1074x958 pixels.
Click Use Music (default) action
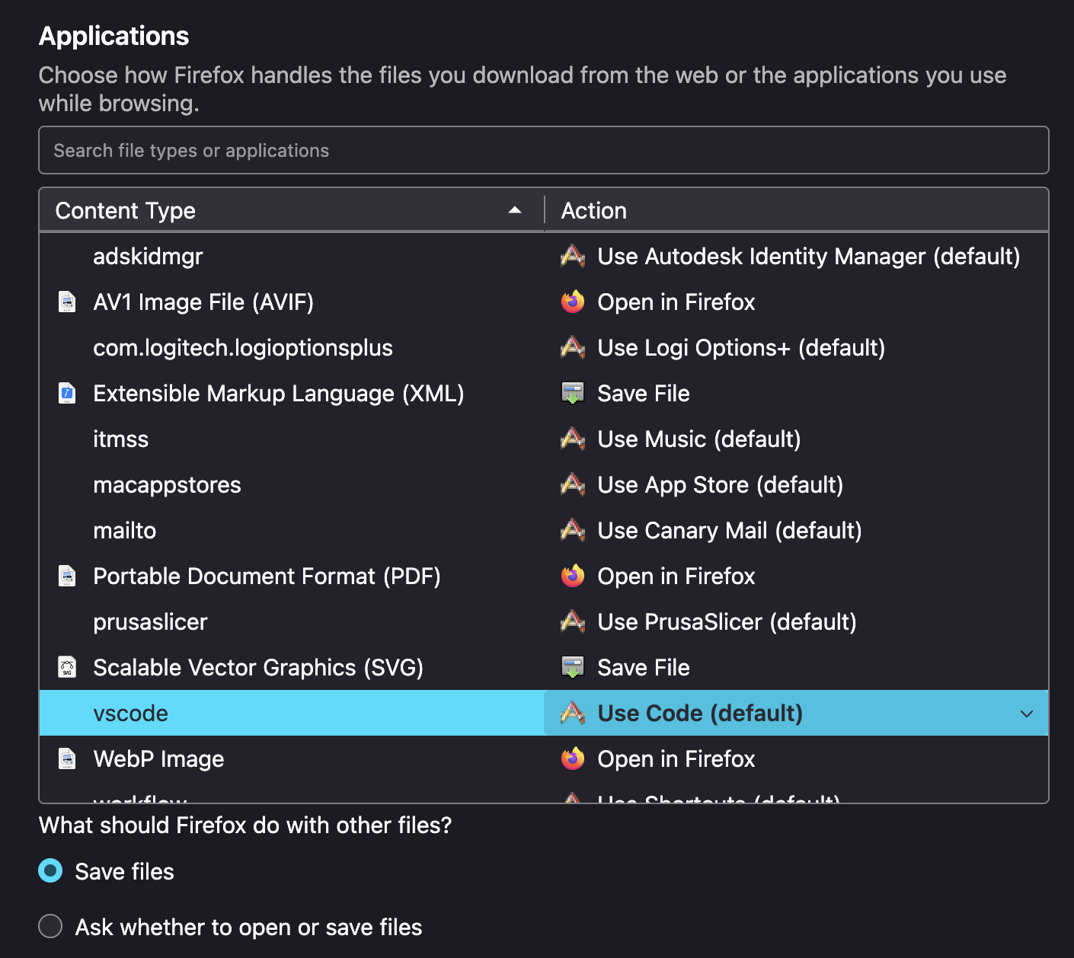coord(699,439)
